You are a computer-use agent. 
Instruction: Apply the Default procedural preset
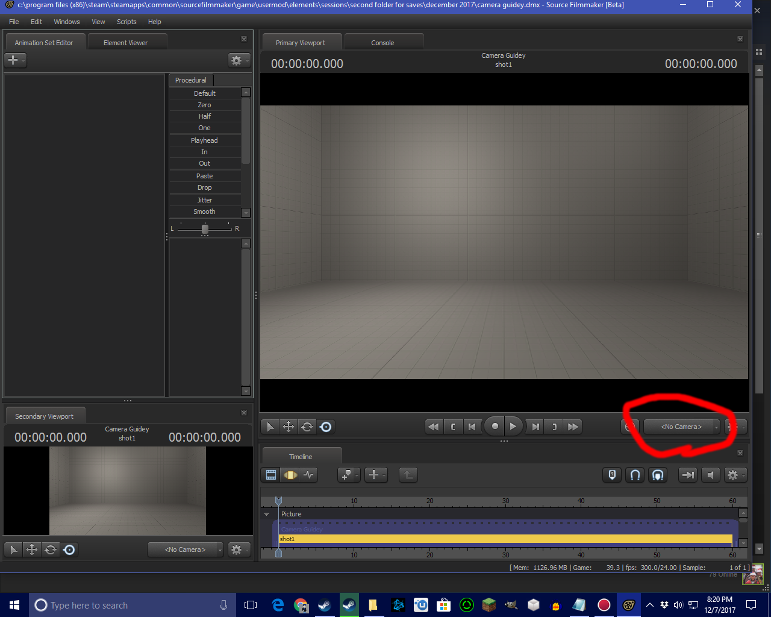pyautogui.click(x=205, y=93)
